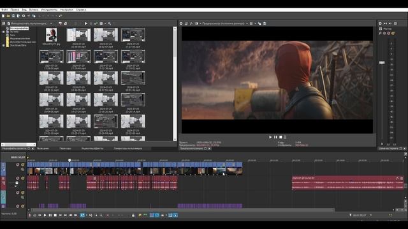Open video preview properties gear icon
The width and height of the screenshot is (408, 229).
pyautogui.click(x=181, y=24)
